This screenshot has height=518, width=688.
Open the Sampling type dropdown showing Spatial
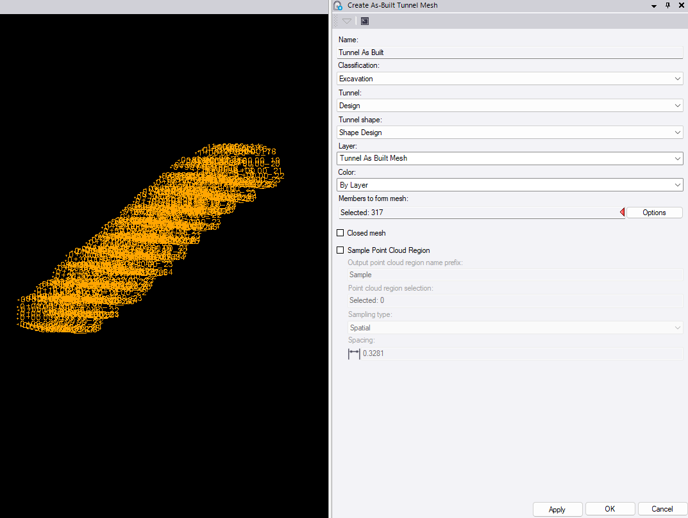(515, 328)
